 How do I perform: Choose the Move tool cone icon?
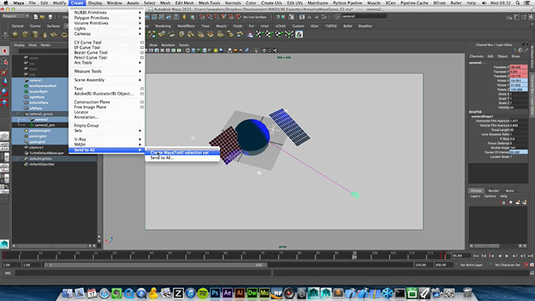coord(4,82)
